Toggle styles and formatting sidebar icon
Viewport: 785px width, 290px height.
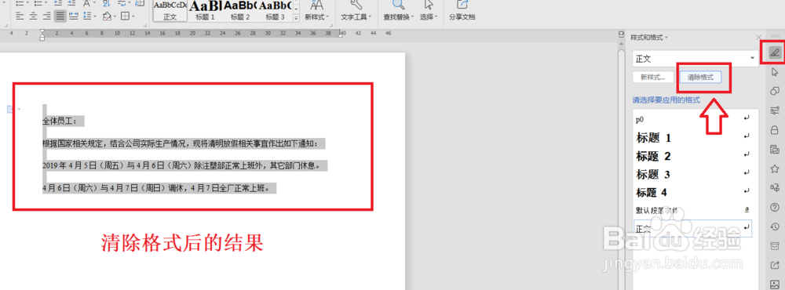[774, 52]
